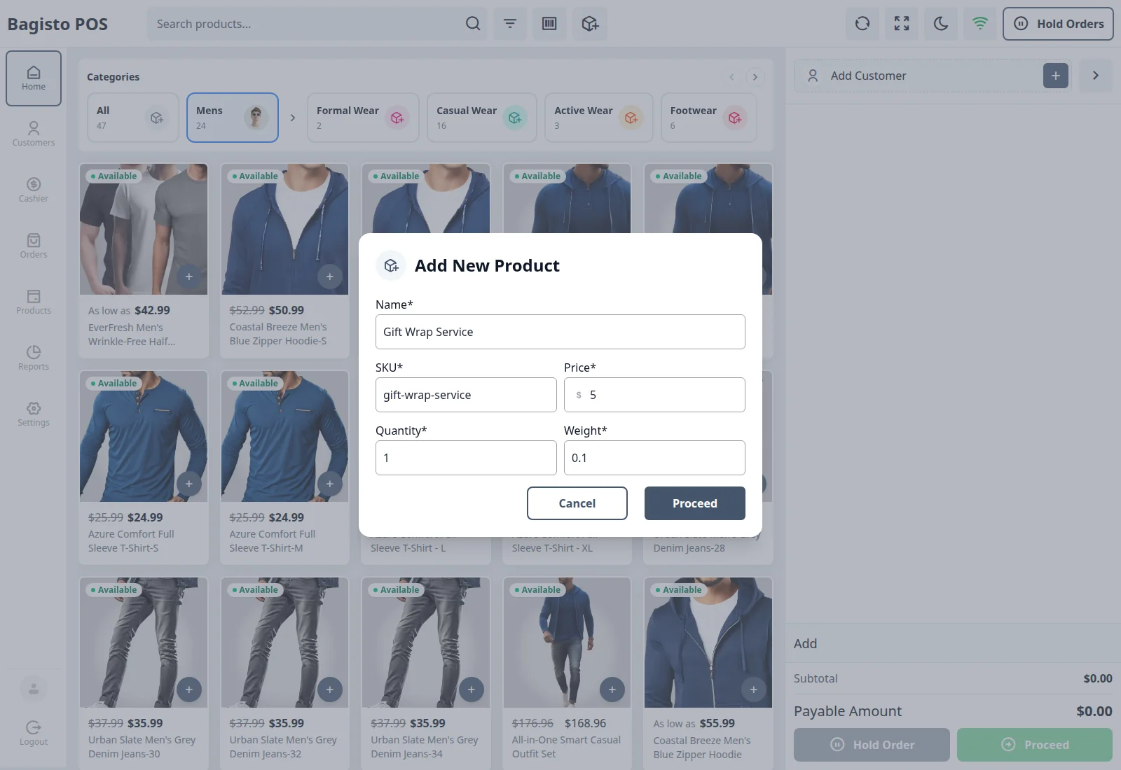Cancel the Add New Product dialog
Screen dimensions: 1121x770
[x=577, y=503]
